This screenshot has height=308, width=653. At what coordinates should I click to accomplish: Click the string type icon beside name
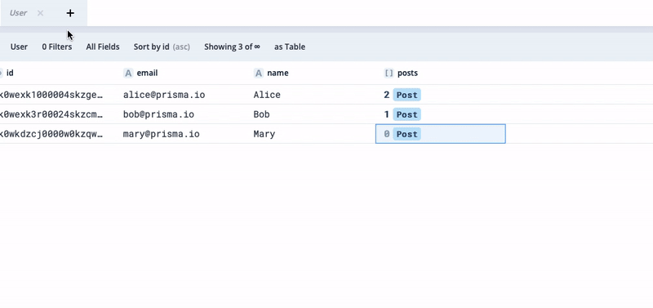[259, 73]
